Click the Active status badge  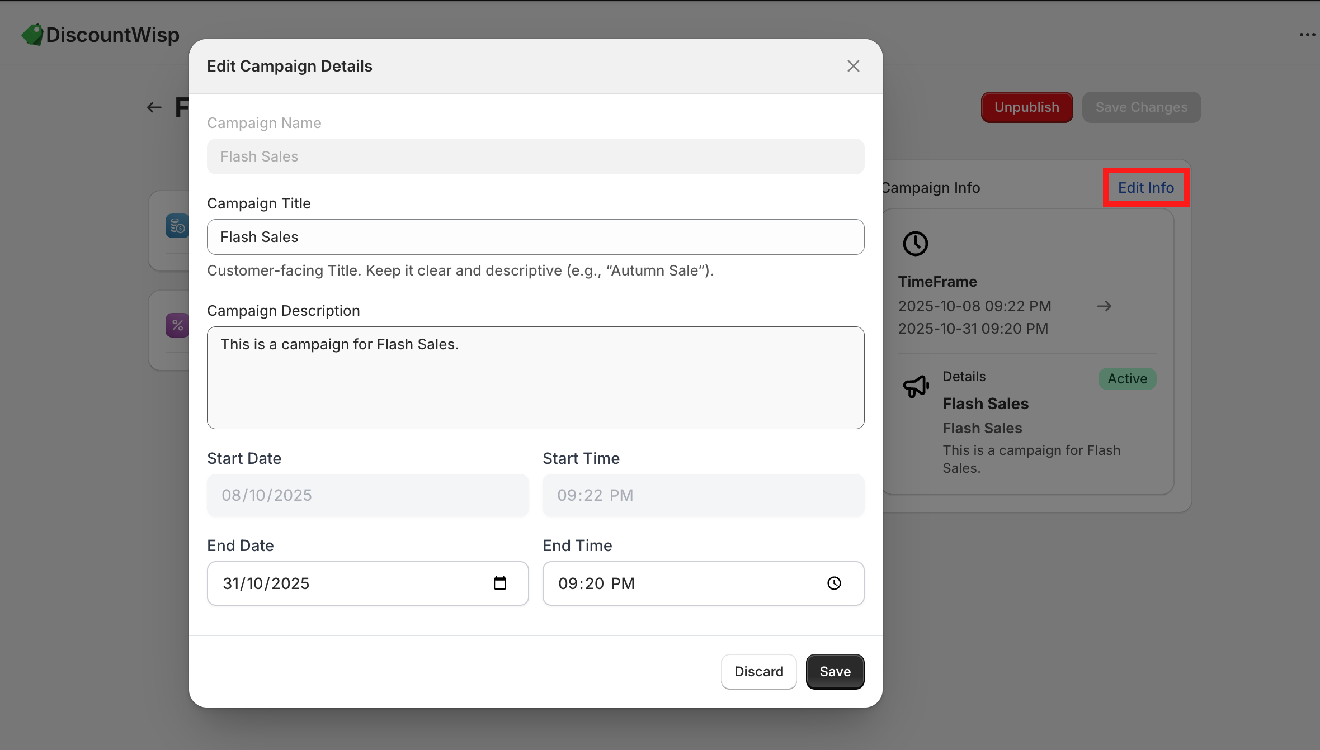click(1127, 379)
